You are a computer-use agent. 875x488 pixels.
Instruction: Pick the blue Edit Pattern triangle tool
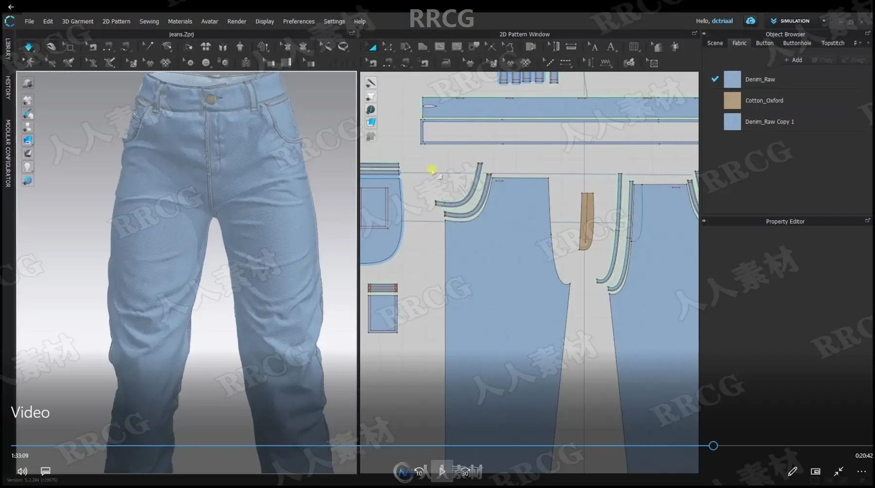[x=372, y=47]
